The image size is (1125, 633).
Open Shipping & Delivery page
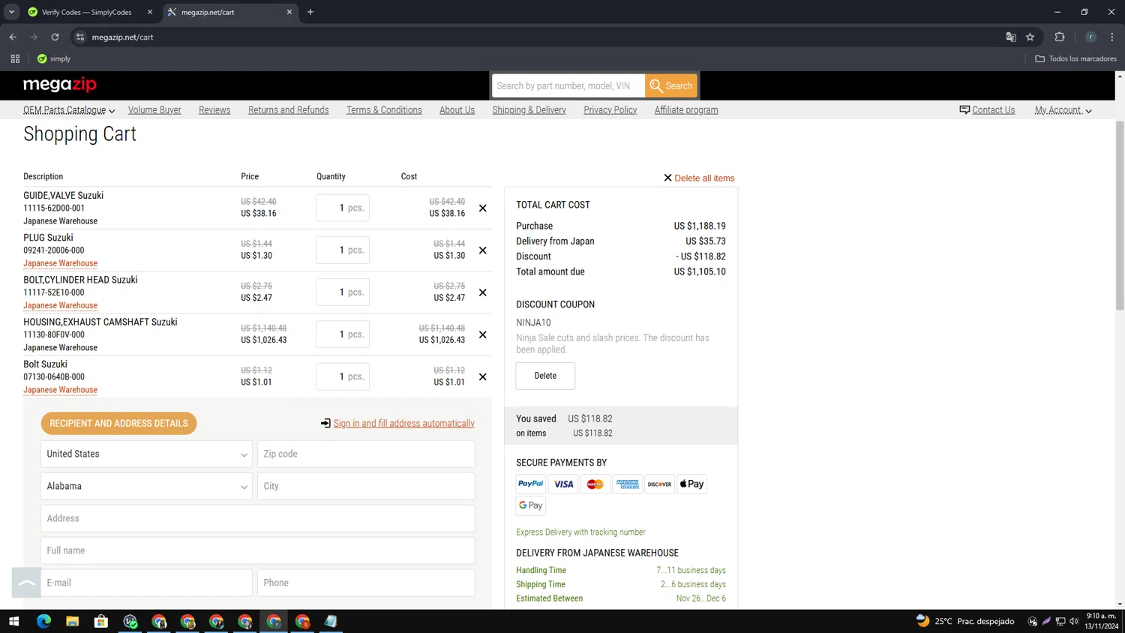coord(529,110)
